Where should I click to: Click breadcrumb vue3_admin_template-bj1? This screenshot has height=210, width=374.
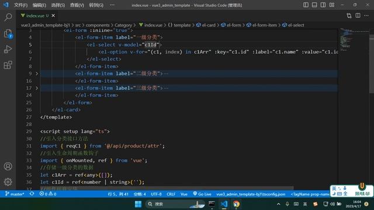tap(46, 25)
